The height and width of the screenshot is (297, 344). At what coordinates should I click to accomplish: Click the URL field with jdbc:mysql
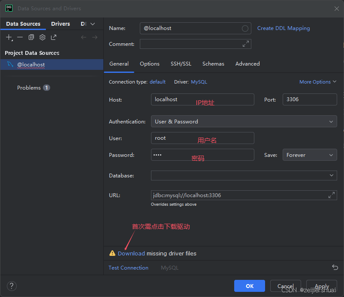click(x=244, y=195)
